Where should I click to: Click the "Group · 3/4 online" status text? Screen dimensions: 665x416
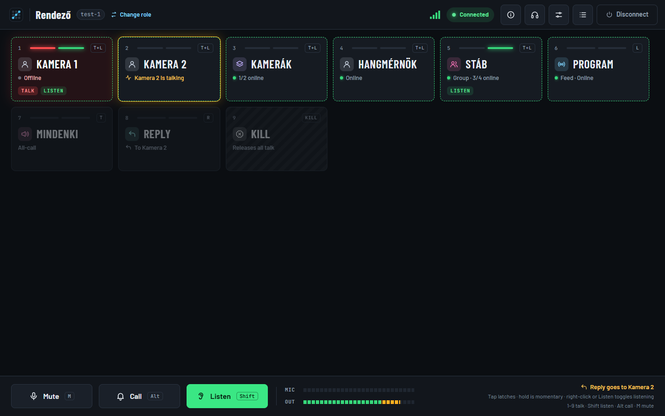[476, 78]
